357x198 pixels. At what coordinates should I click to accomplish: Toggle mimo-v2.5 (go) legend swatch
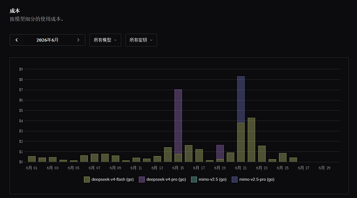click(x=194, y=179)
